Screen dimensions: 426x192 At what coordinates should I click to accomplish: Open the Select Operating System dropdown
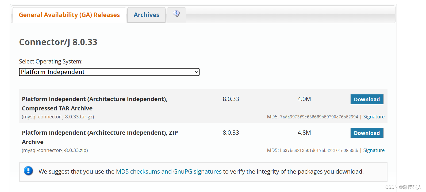click(x=109, y=72)
